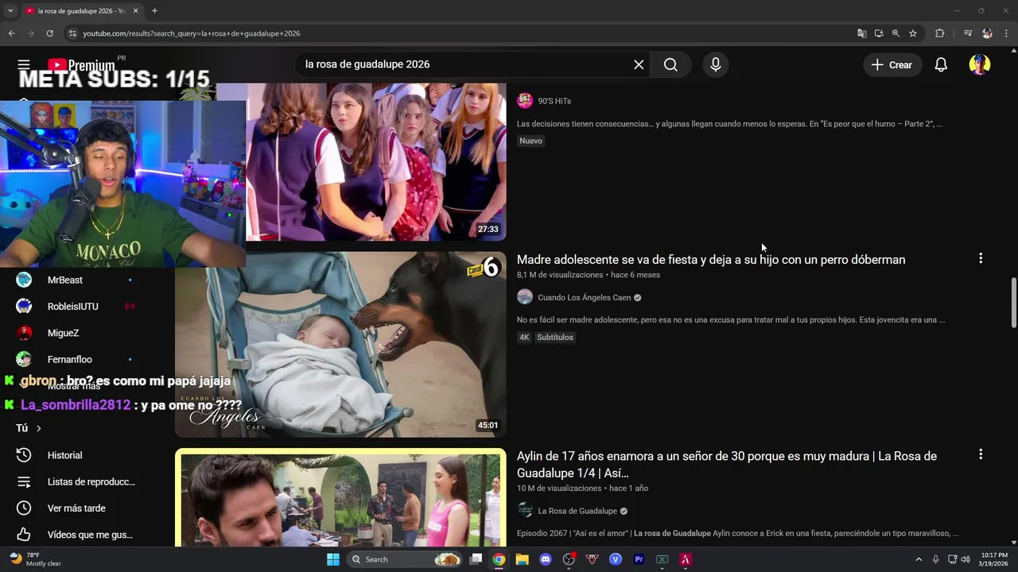This screenshot has height=572, width=1018.
Task: Open the Chrome three-dot menu
Action: point(1006,33)
